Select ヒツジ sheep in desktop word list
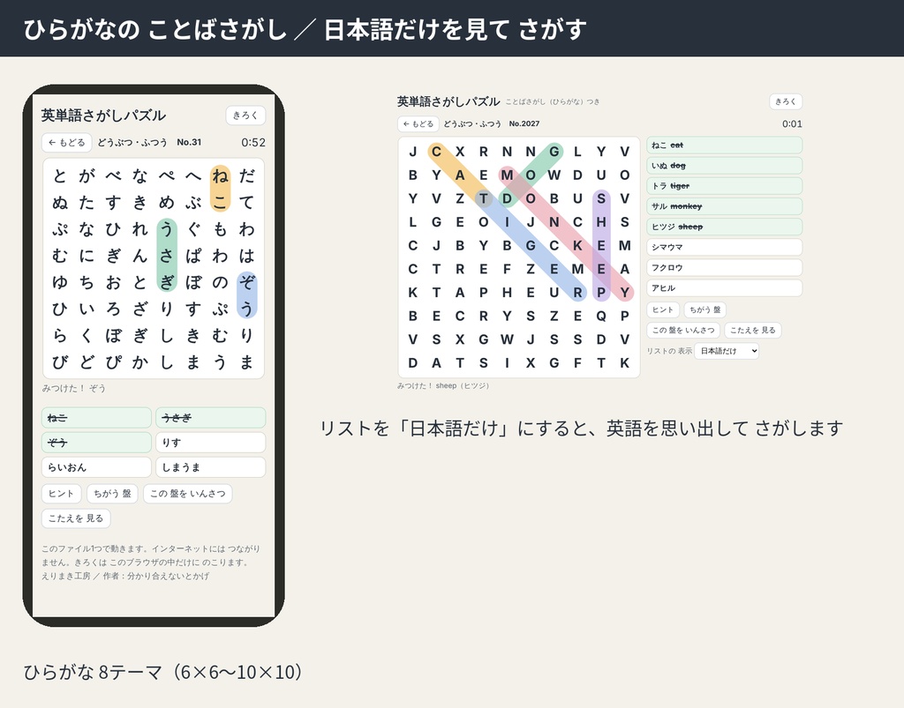This screenshot has width=904, height=708. tap(725, 227)
